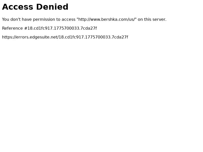Viewport: 203px width, 152px height.
Task: Click the "https://" prefix of the edgesuite URL
Action: click(9, 37)
